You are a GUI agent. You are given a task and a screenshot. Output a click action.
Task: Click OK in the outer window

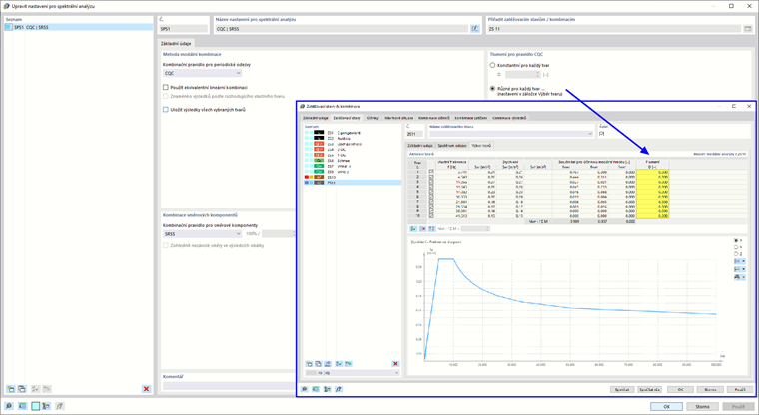pyautogui.click(x=666, y=406)
